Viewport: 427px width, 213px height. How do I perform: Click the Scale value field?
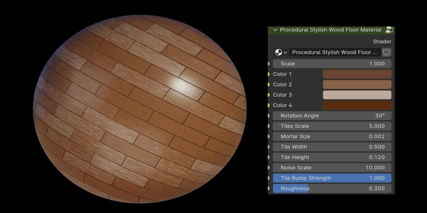coord(332,64)
